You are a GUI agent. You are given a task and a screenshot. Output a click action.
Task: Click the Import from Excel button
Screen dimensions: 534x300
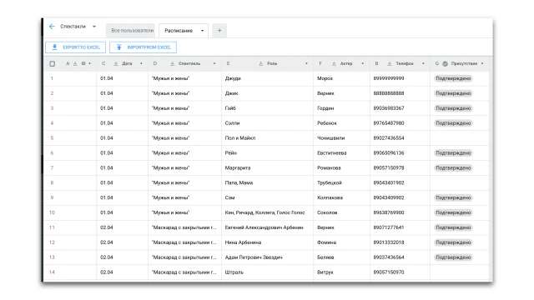(143, 47)
